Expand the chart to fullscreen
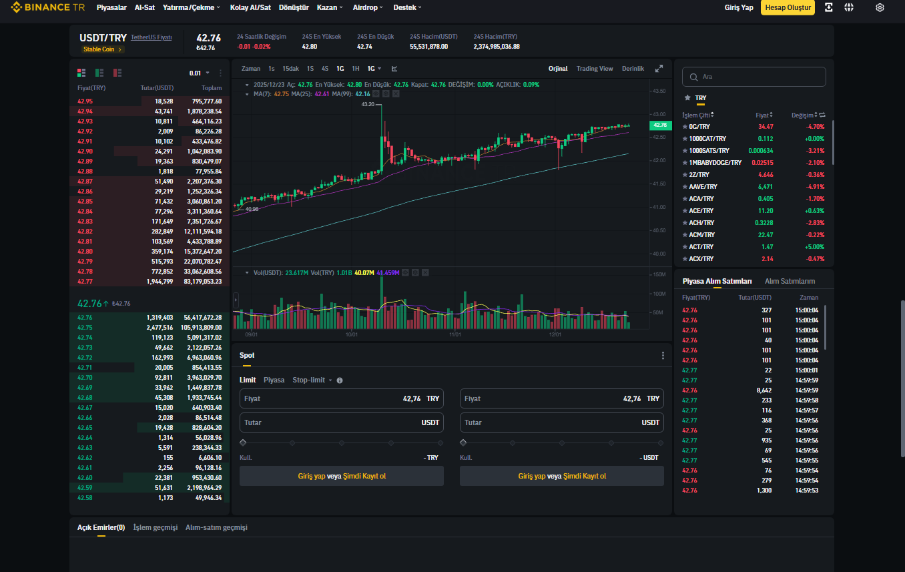This screenshot has width=905, height=572. (659, 68)
